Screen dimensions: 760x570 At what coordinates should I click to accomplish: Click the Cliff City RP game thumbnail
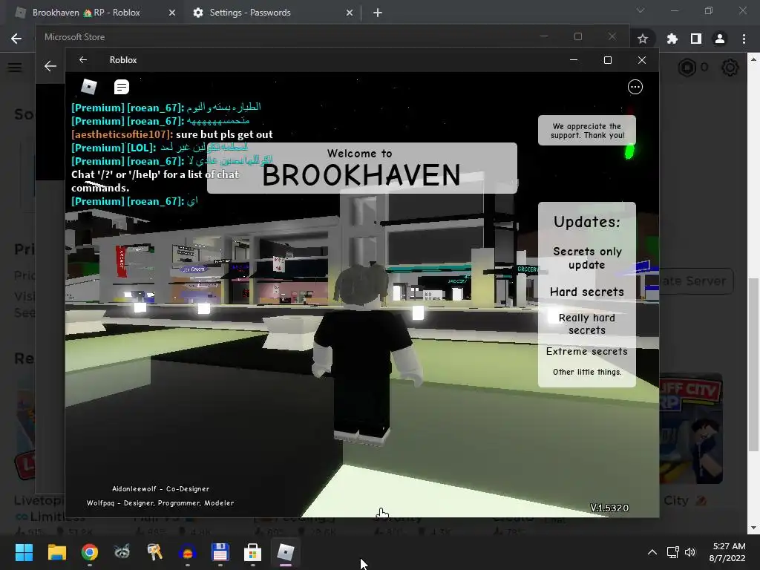click(691, 428)
